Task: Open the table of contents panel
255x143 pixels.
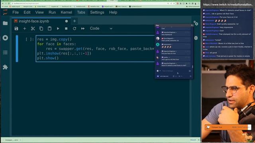Action: point(5,52)
